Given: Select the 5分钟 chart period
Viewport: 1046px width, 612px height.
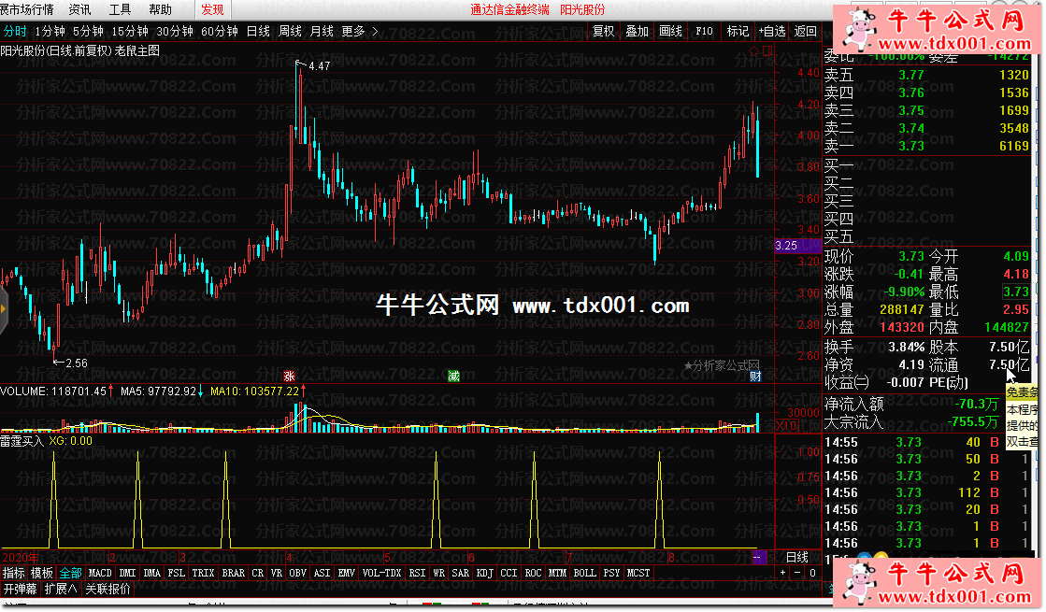Looking at the screenshot, I should coord(88,32).
